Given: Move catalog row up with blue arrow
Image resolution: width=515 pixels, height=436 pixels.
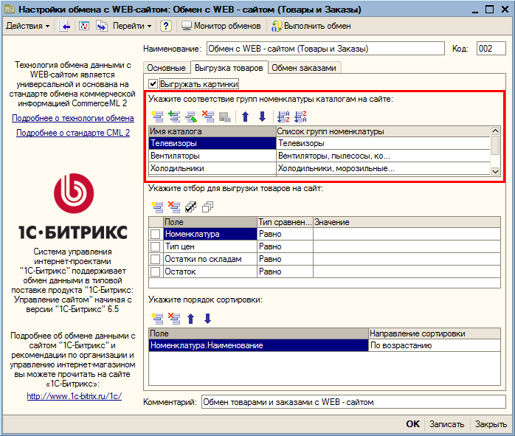Looking at the screenshot, I should pos(246,117).
